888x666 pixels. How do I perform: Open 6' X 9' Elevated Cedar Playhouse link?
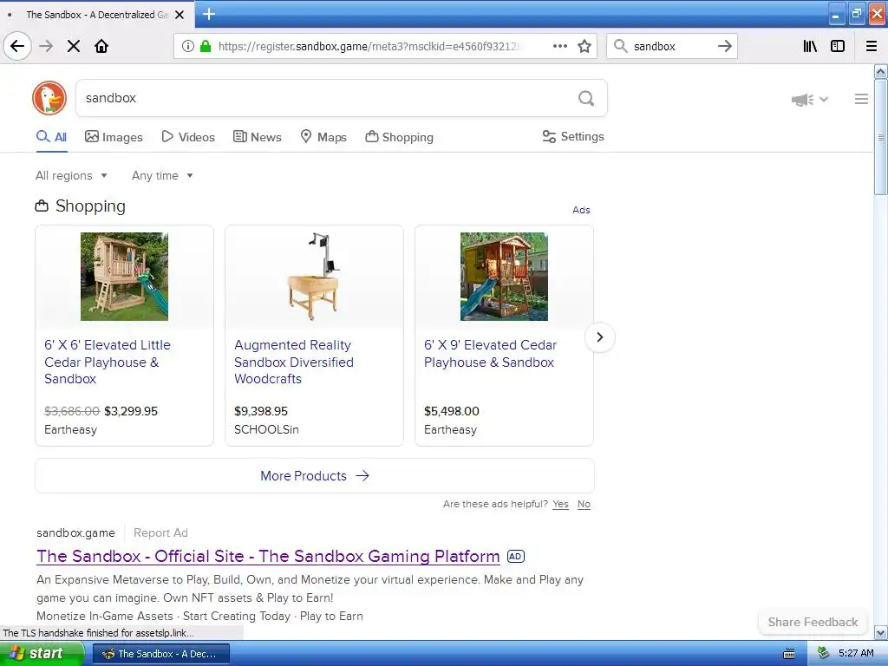tap(491, 354)
